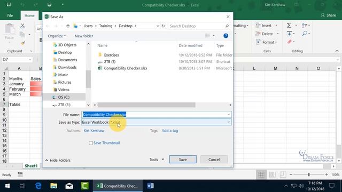Open File Explorer from the taskbar
The image size is (342, 192).
click(53, 186)
